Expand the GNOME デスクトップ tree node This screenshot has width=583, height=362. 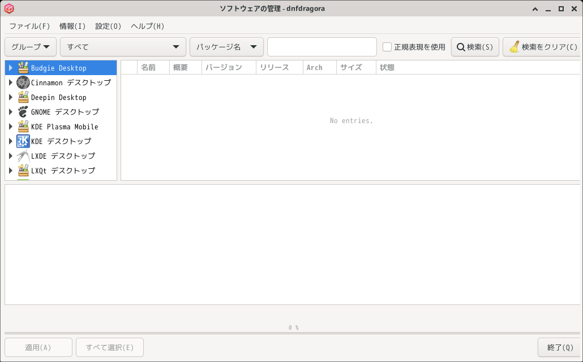(x=11, y=112)
